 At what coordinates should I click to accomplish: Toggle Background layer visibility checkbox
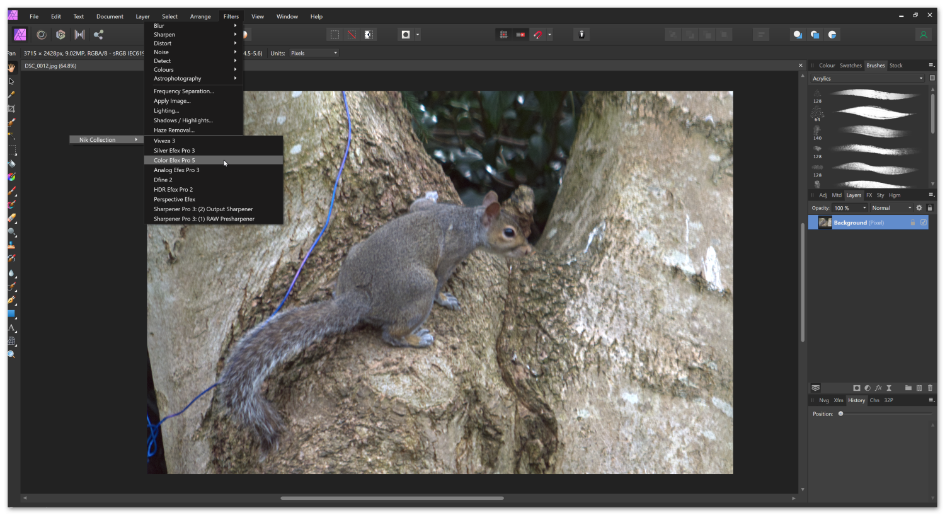[924, 223]
